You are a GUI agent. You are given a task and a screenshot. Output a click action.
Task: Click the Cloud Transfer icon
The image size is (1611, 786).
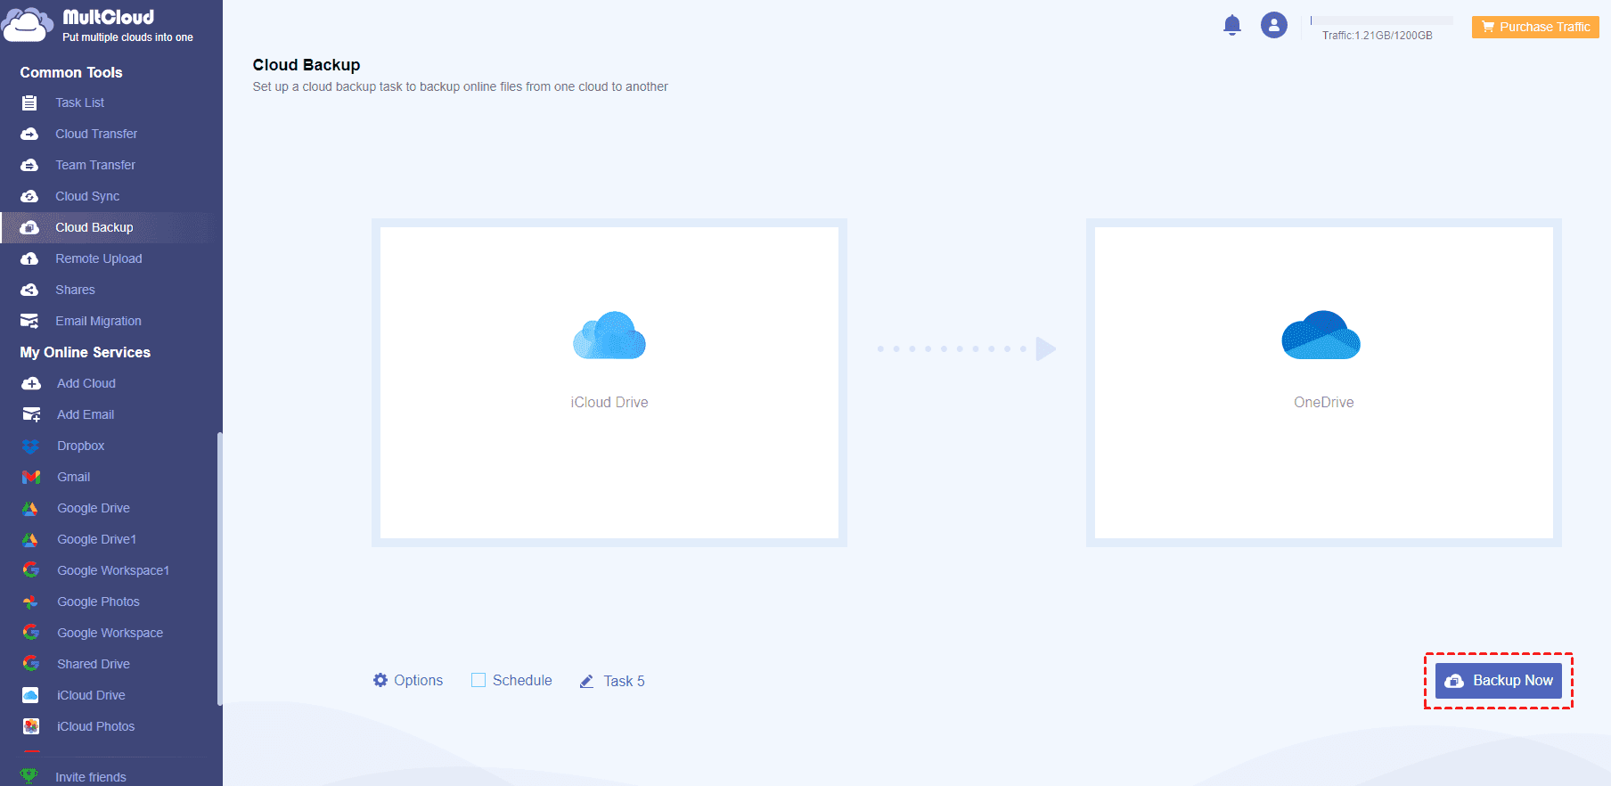pos(29,134)
